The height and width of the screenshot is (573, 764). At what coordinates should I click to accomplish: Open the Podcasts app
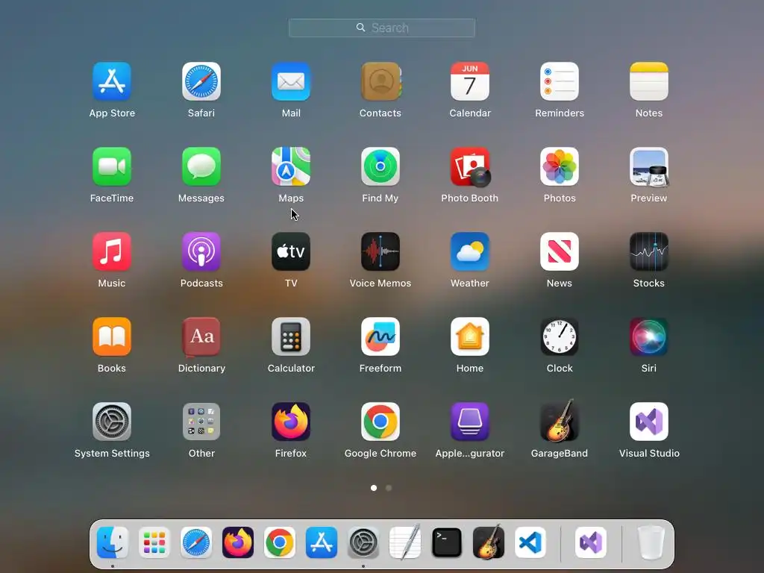tap(201, 251)
